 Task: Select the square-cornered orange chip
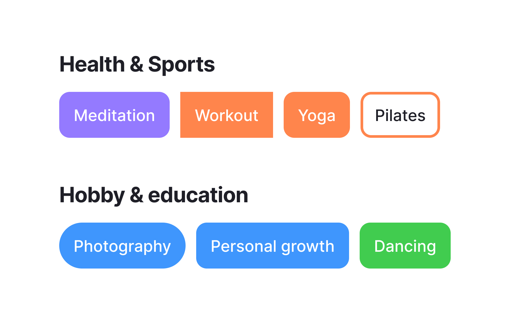point(227,115)
